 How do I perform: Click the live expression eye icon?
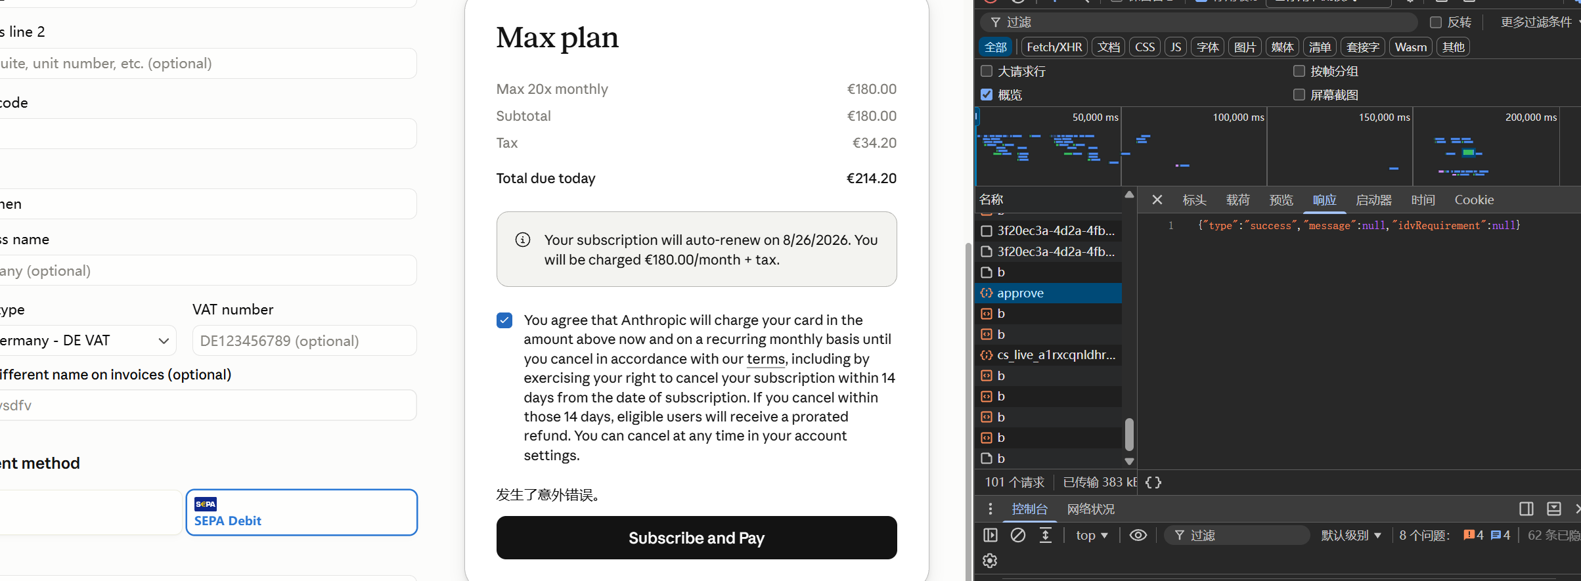(x=1138, y=535)
